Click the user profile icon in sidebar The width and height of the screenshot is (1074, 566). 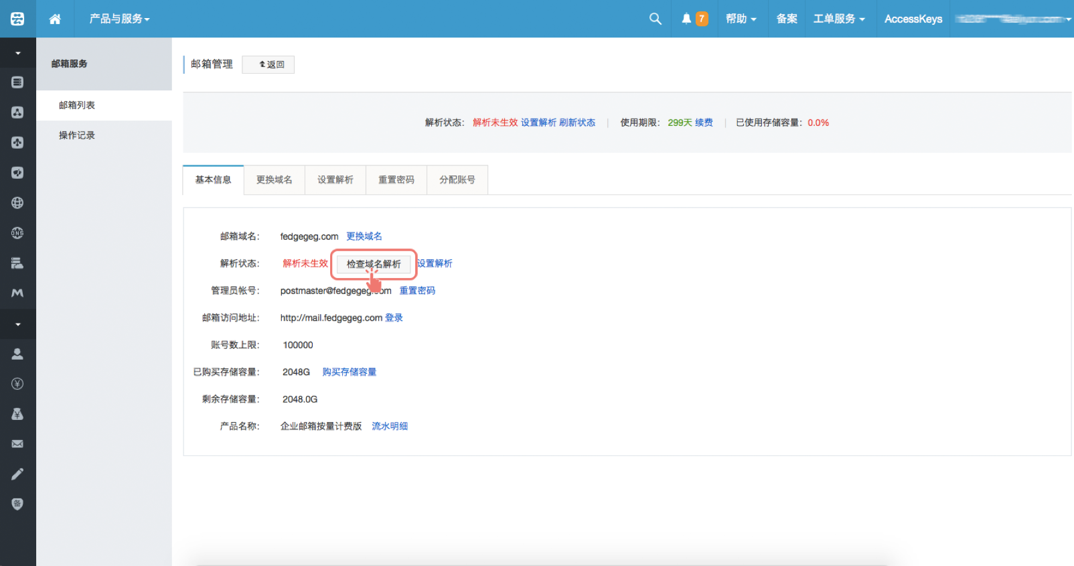click(x=17, y=354)
